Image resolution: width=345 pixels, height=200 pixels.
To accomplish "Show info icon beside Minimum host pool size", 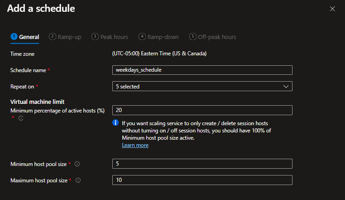I will point(76,164).
